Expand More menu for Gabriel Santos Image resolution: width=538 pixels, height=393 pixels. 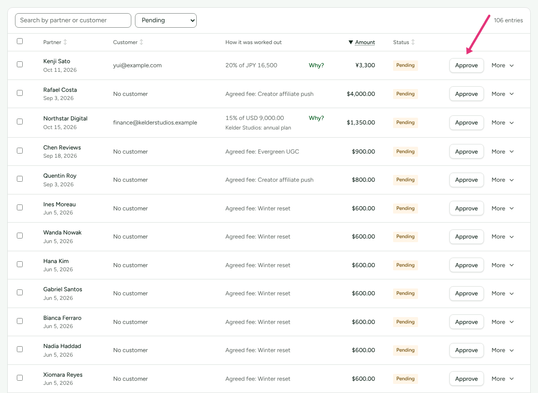pos(502,294)
